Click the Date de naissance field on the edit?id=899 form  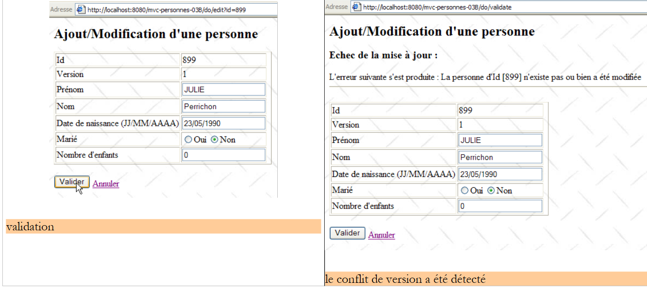click(223, 123)
